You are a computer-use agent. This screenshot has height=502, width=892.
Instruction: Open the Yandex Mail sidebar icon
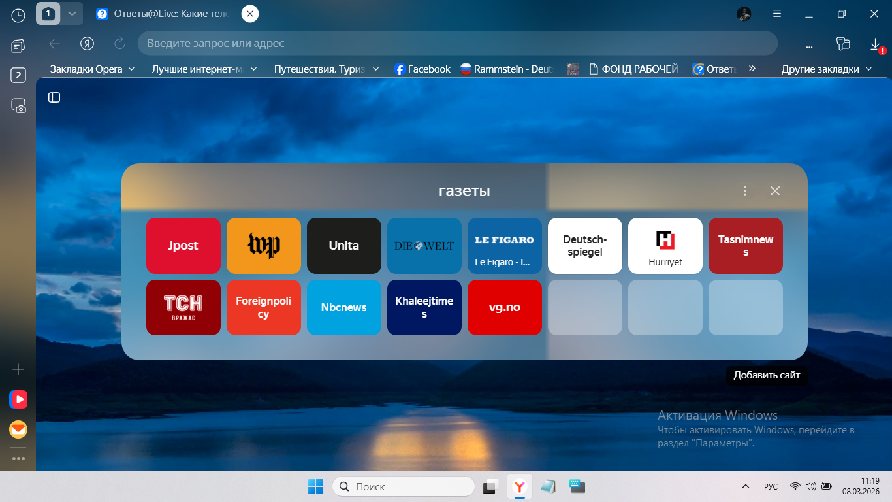(x=18, y=429)
